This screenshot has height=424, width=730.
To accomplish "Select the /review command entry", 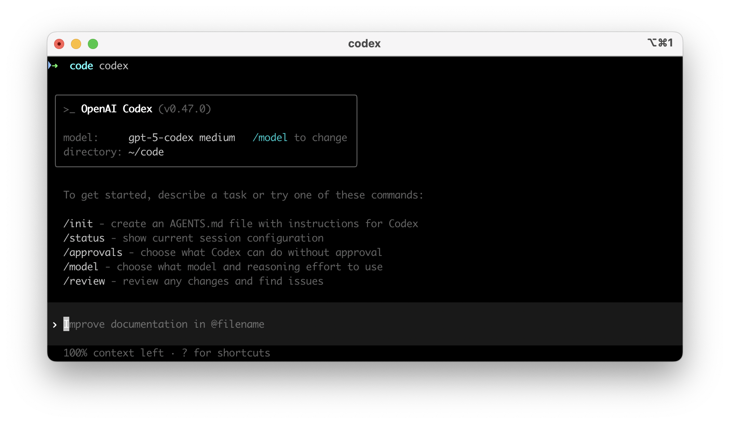I will click(84, 281).
